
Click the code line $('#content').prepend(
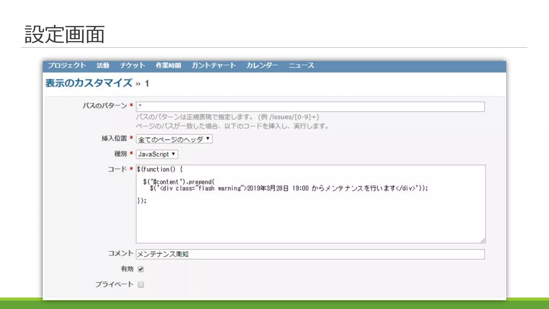[x=179, y=182]
